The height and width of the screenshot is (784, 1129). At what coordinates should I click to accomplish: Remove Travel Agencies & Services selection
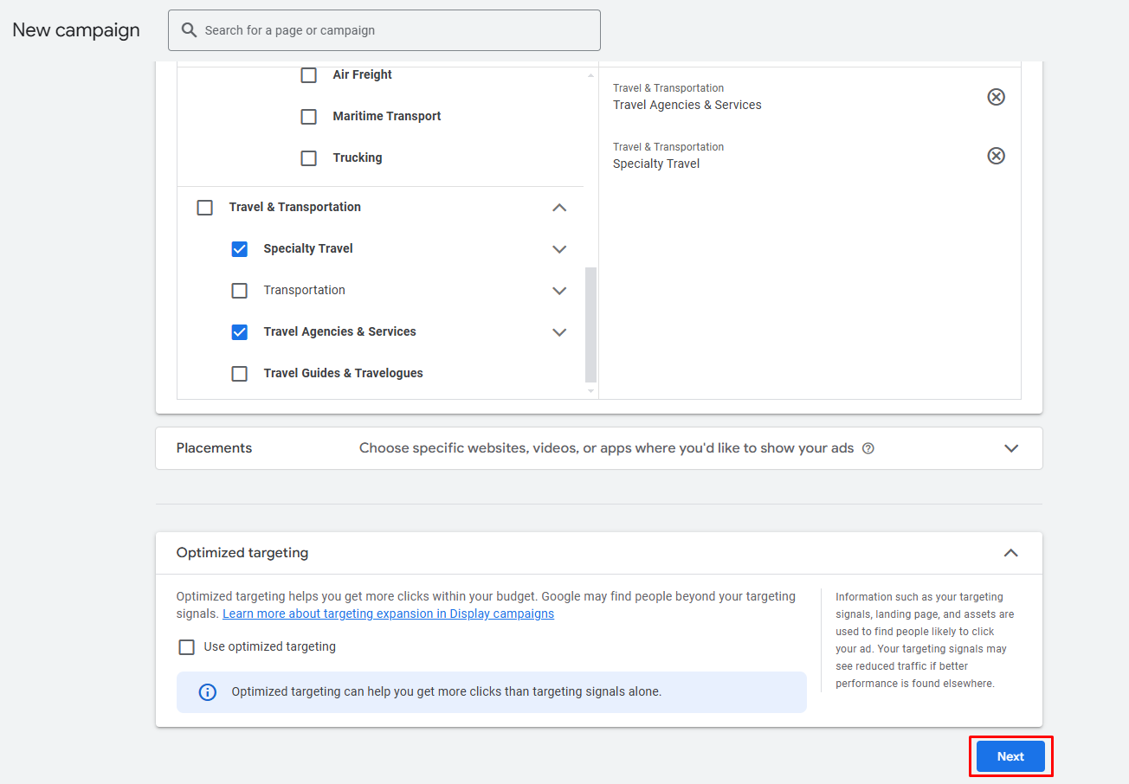pyautogui.click(x=997, y=97)
